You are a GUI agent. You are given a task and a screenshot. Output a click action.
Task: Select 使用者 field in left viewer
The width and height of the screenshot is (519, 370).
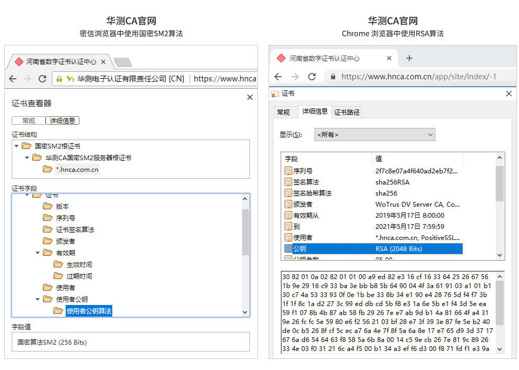(65, 288)
